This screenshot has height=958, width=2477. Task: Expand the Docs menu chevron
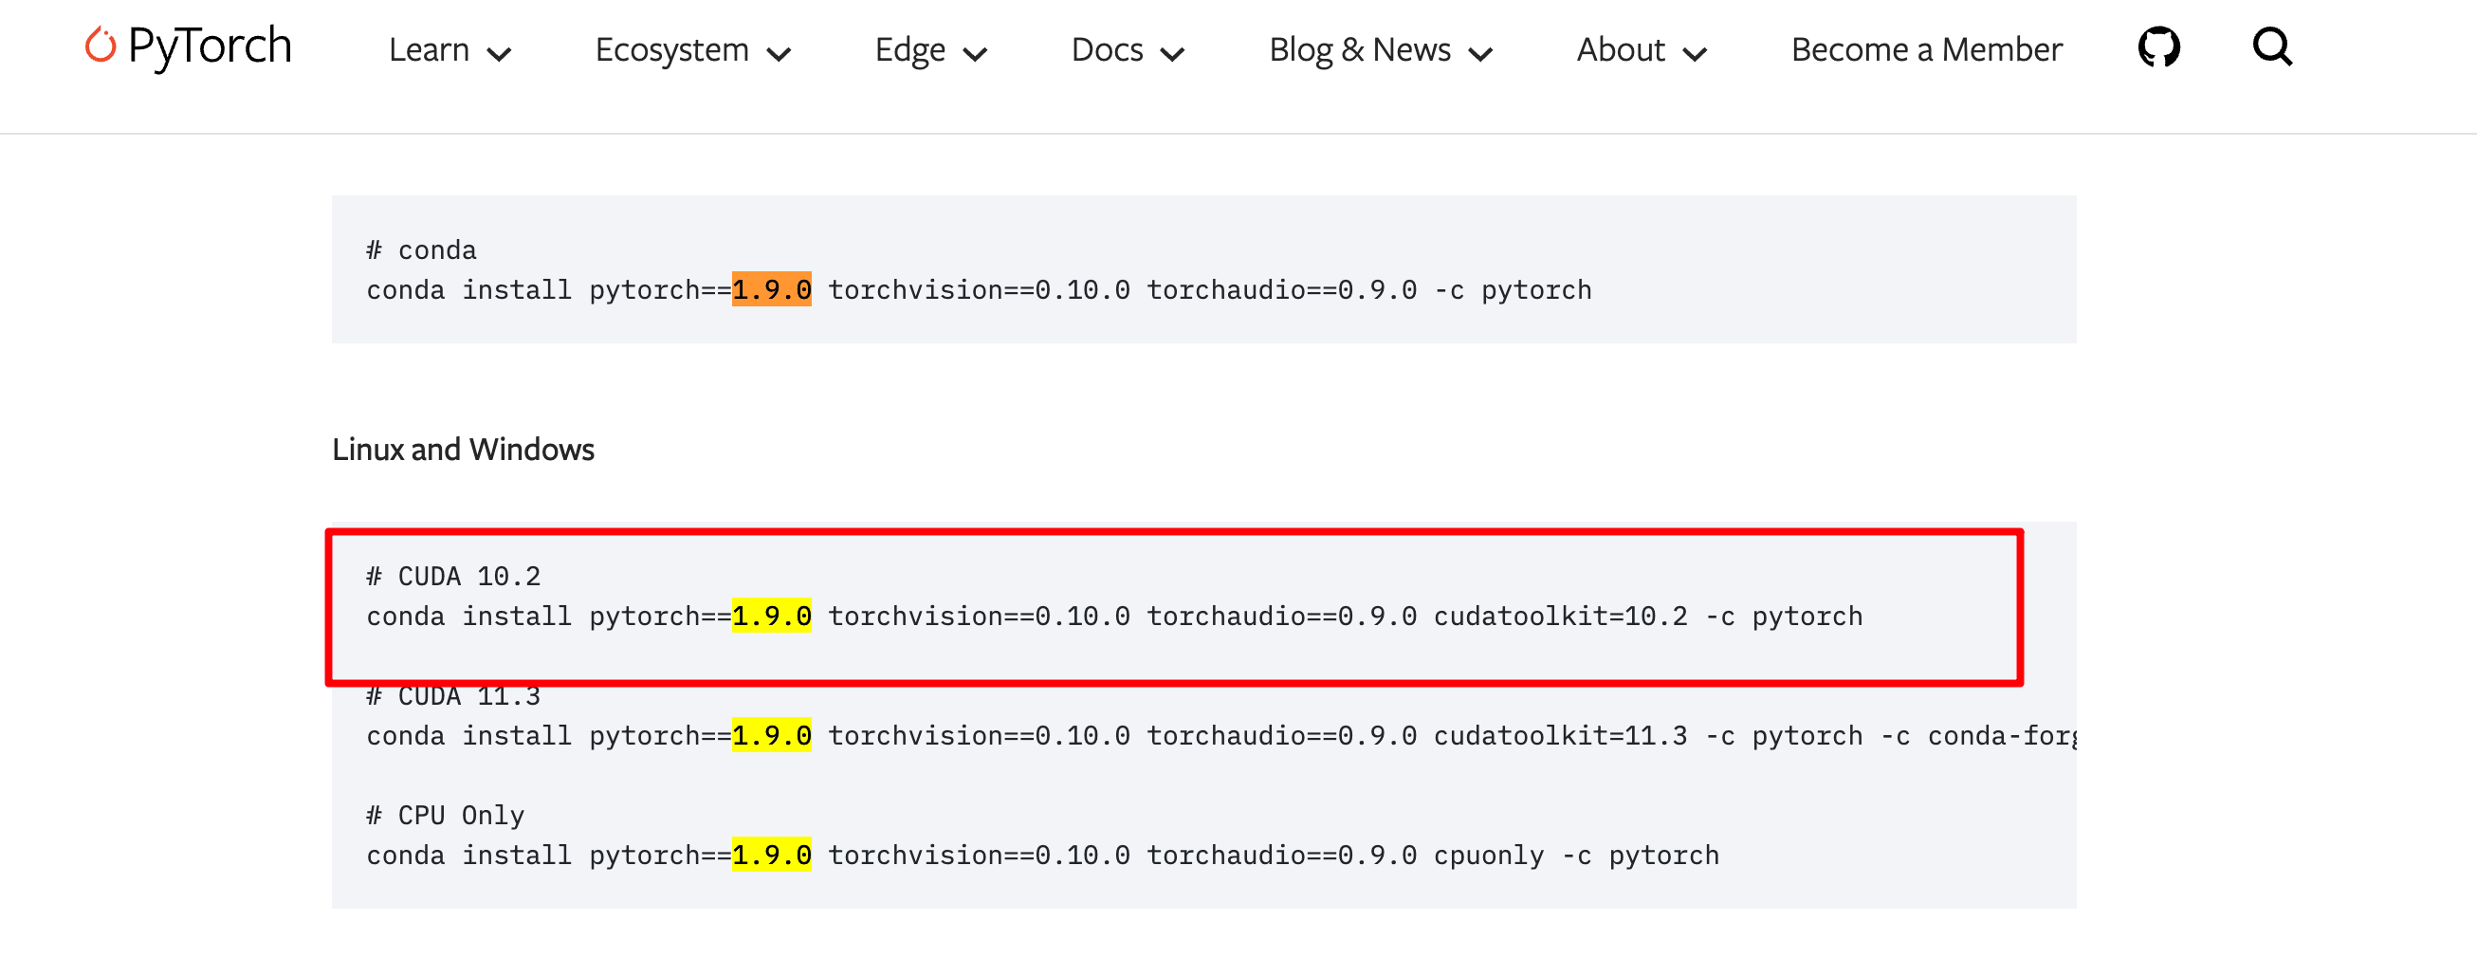point(1172,54)
